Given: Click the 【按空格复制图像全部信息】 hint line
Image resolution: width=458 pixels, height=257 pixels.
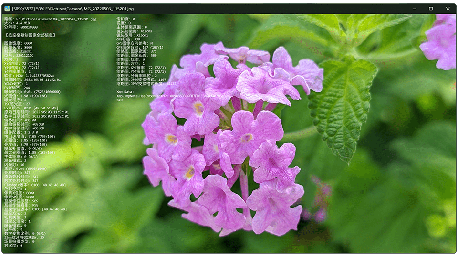Looking at the screenshot, I should [30, 35].
